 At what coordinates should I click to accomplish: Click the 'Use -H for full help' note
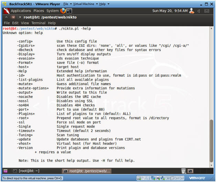click(114, 161)
